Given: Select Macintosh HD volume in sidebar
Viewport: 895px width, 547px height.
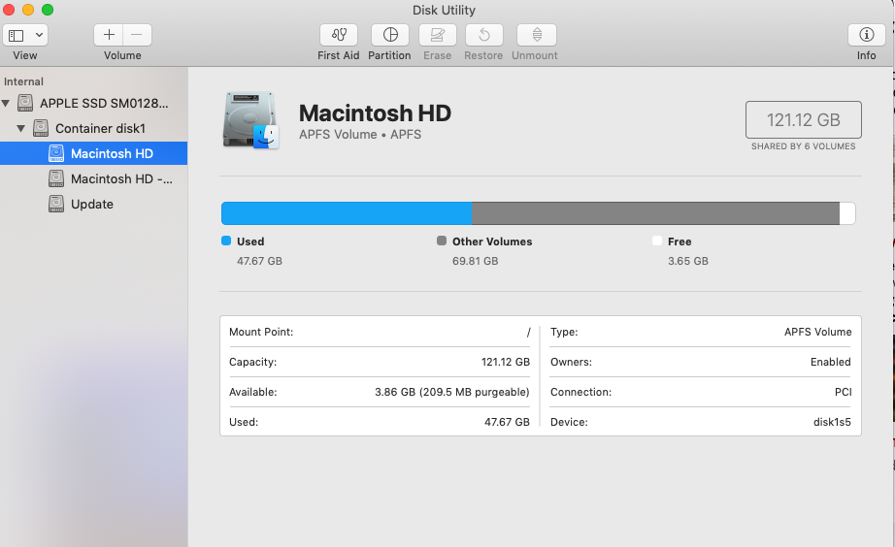Looking at the screenshot, I should point(93,153).
